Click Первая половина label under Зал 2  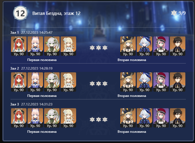point(42,96)
